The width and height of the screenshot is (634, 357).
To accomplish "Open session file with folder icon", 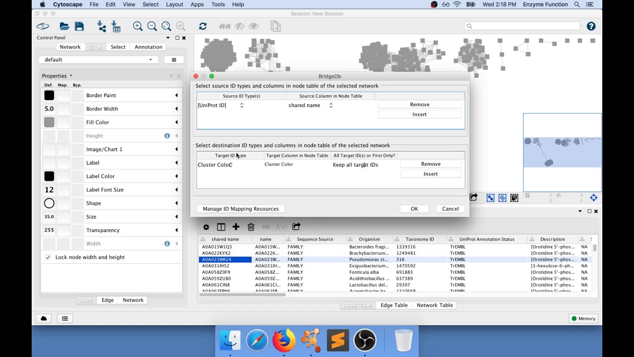I will point(64,26).
